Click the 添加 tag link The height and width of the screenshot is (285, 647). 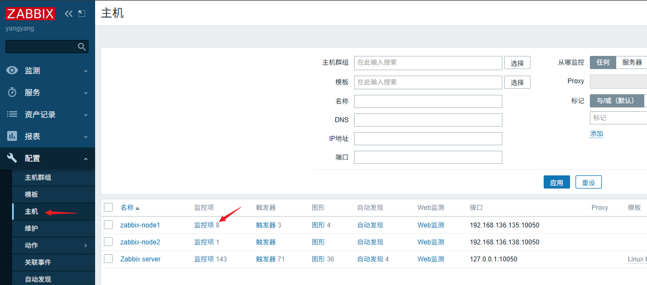tap(596, 134)
